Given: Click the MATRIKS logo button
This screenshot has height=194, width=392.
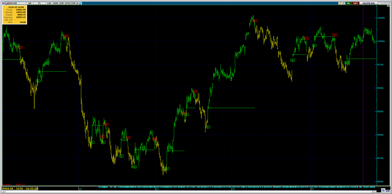Looking at the screenshot, I should click(x=369, y=3).
